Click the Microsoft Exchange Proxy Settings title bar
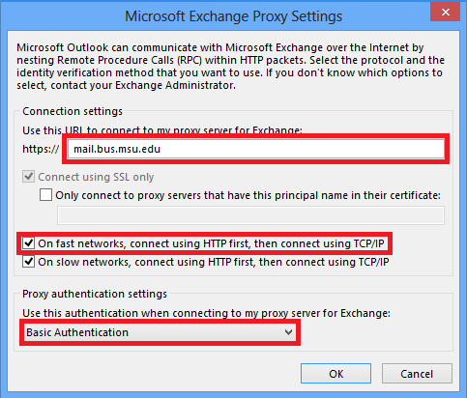Viewport: 467px width, 398px height. 233,16
